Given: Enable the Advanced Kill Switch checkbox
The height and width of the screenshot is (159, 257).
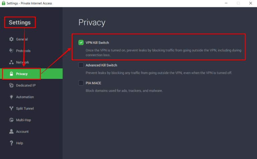Looking at the screenshot, I should (81, 65).
